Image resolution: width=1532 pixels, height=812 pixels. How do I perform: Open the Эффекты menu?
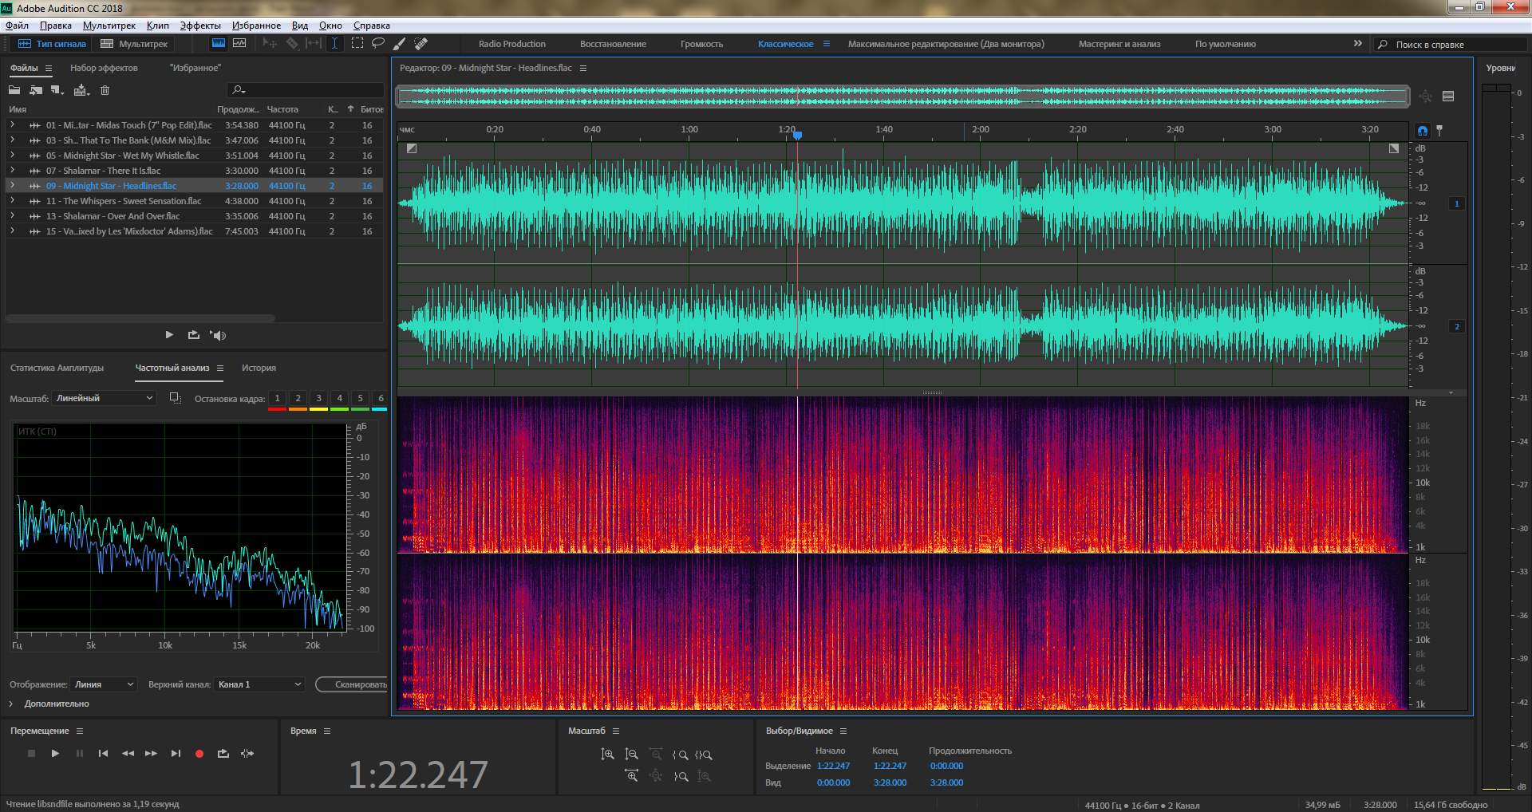(x=200, y=26)
